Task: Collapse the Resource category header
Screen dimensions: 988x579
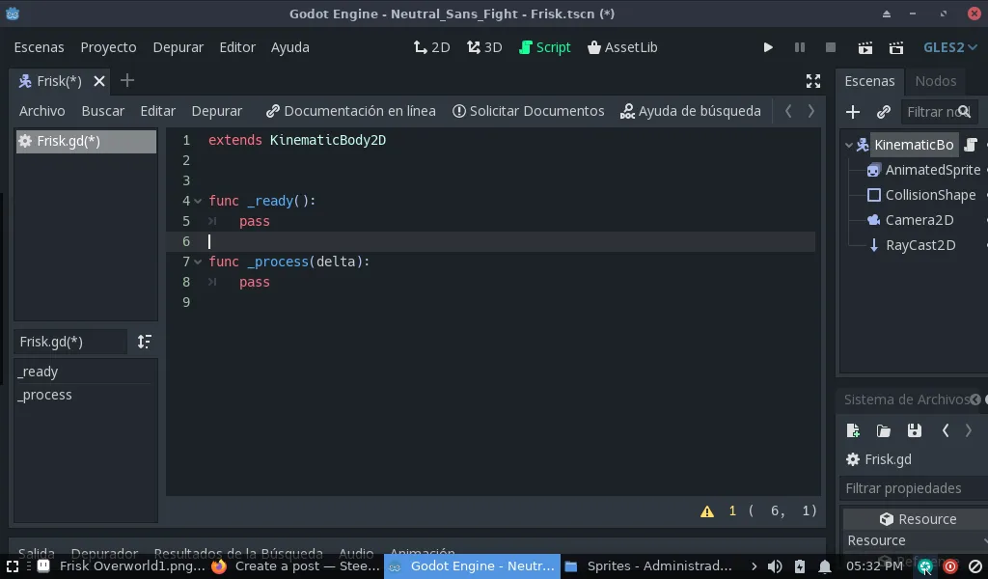Action: 917,519
